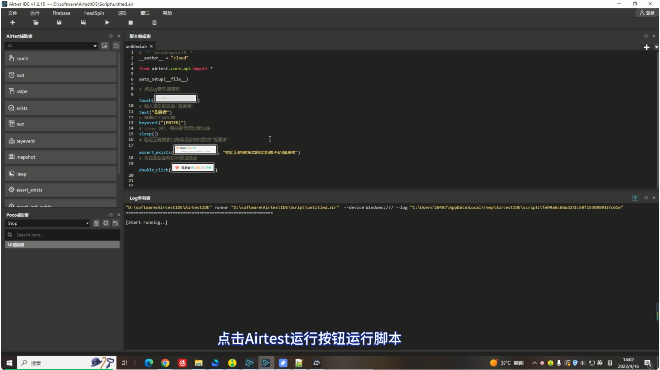Float the Log viewer panel

[x=646, y=198]
